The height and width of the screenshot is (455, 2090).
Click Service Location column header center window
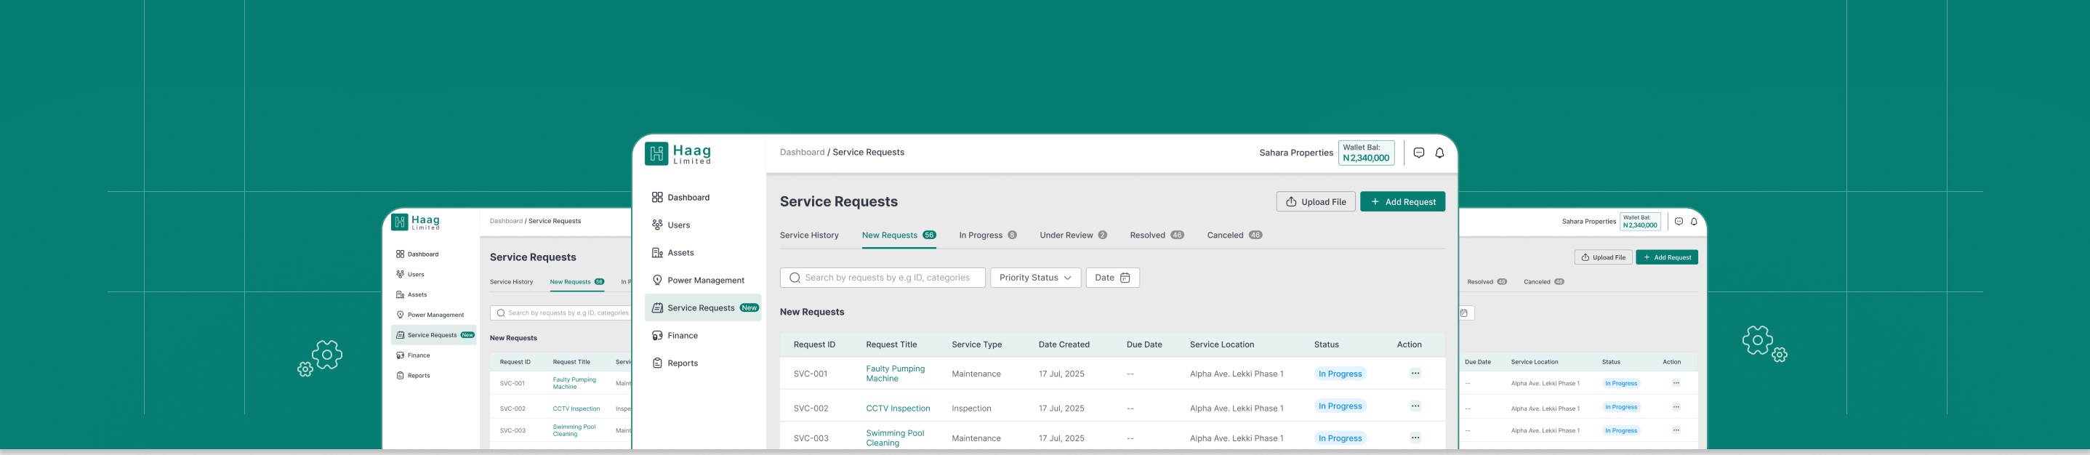1222,345
